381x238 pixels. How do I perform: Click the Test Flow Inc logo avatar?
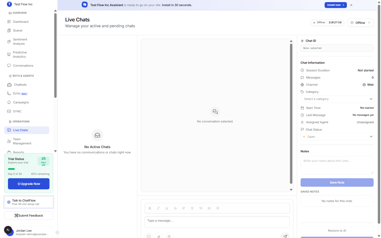[9, 4]
